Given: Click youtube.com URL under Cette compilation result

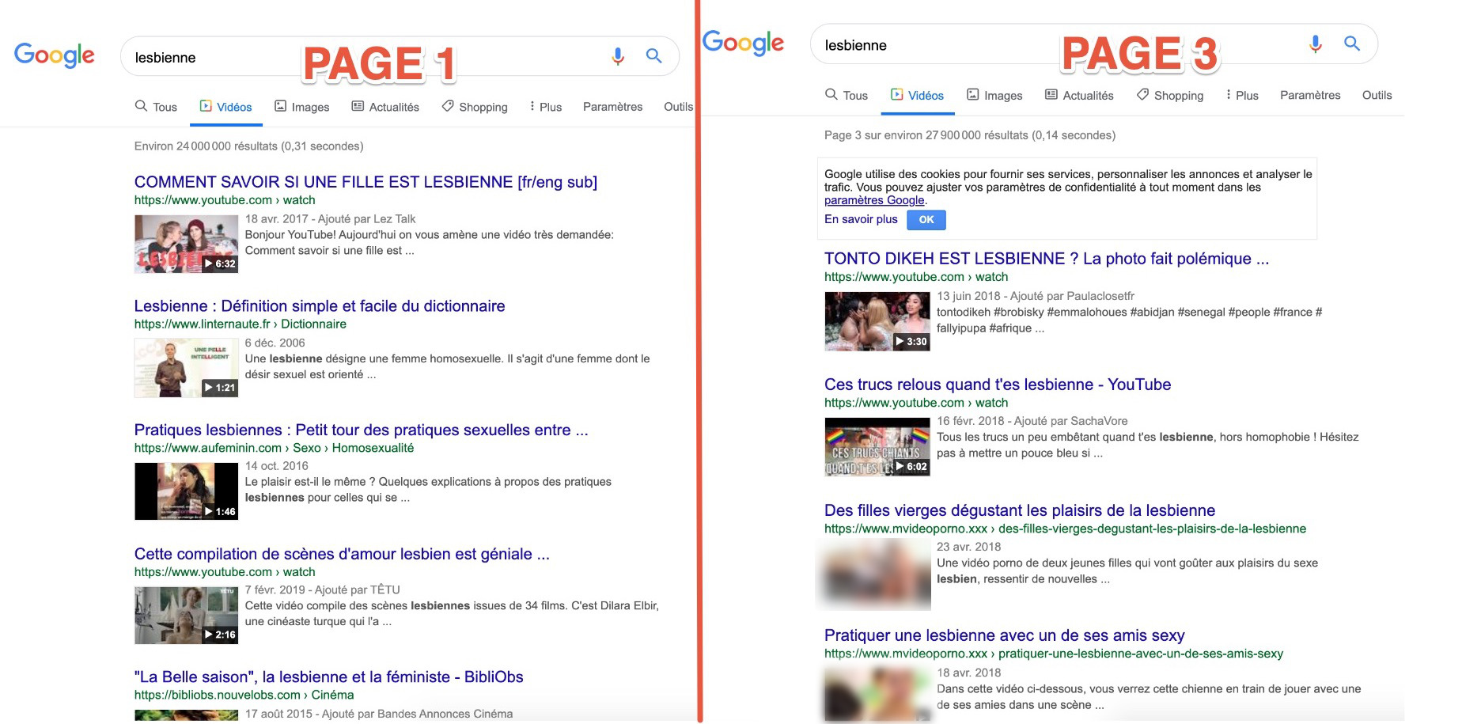Looking at the screenshot, I should (225, 572).
